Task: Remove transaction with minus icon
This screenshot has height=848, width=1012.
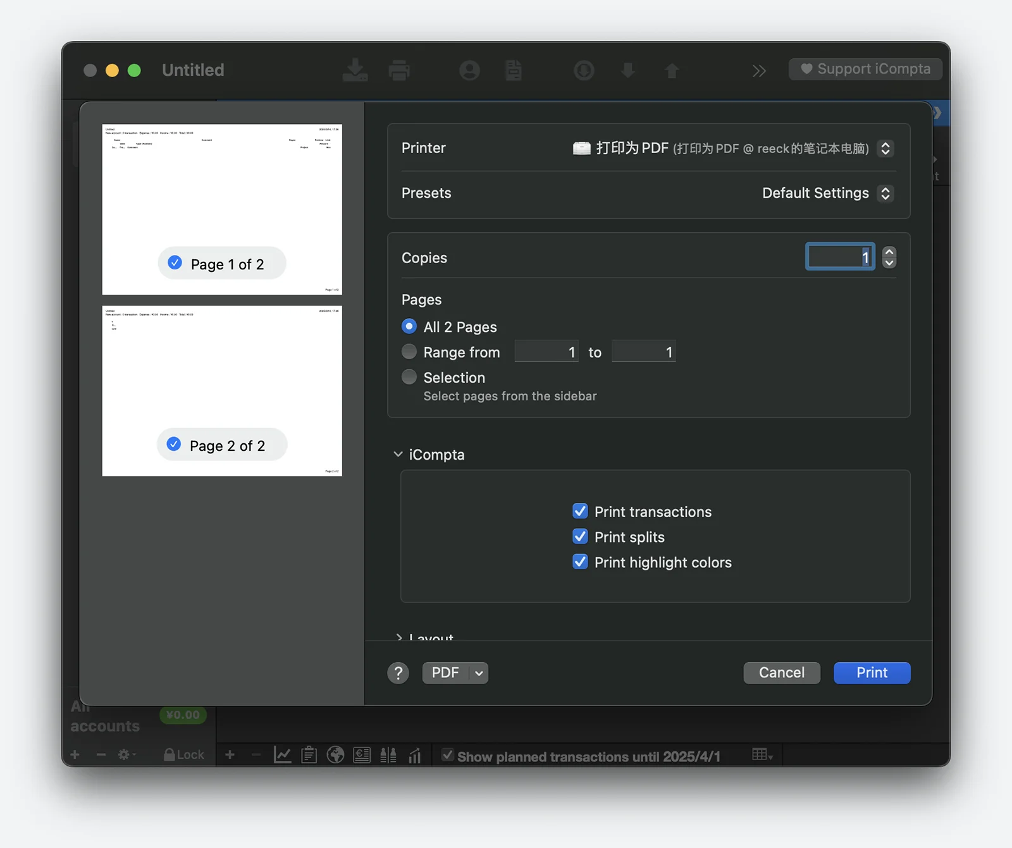Action: coord(256,754)
